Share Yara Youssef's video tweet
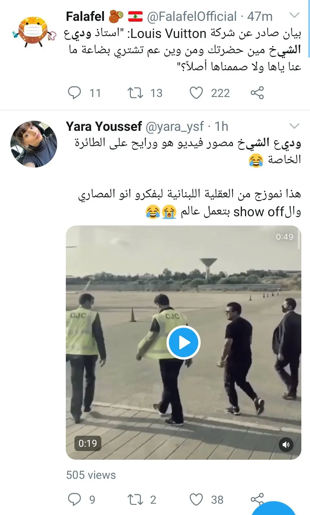The image size is (310, 515). tap(257, 498)
